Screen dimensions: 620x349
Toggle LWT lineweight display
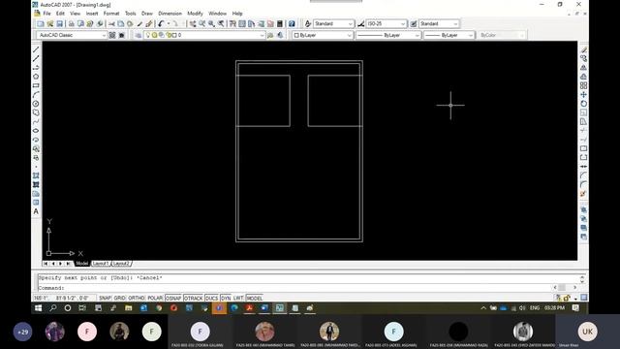238,298
